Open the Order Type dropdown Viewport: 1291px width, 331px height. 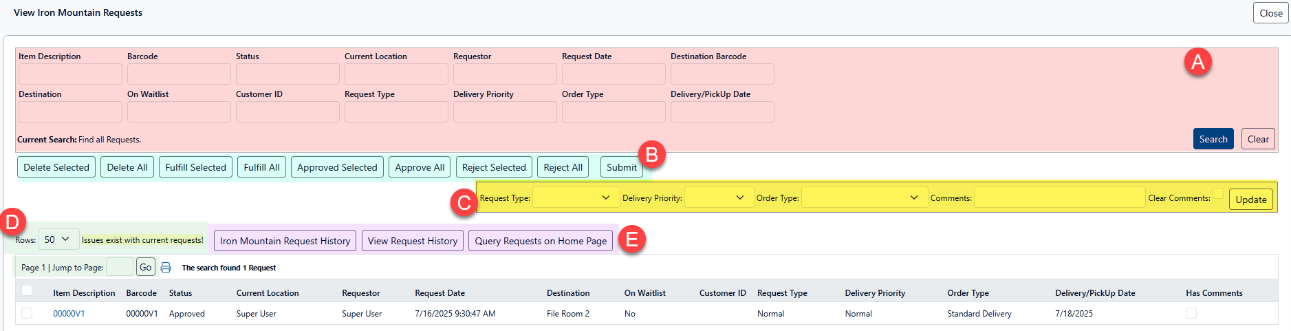coord(863,198)
